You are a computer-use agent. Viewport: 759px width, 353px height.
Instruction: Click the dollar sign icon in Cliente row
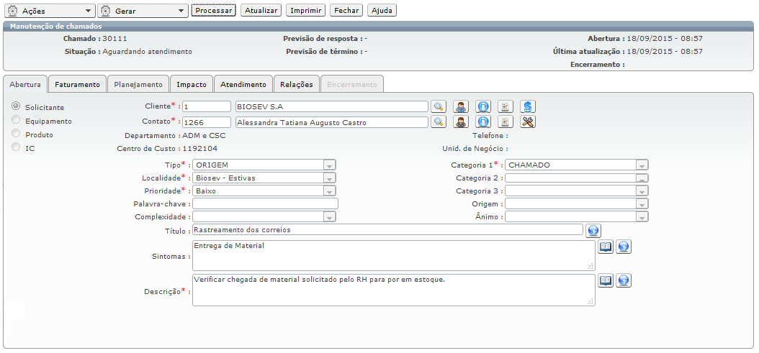coord(528,106)
